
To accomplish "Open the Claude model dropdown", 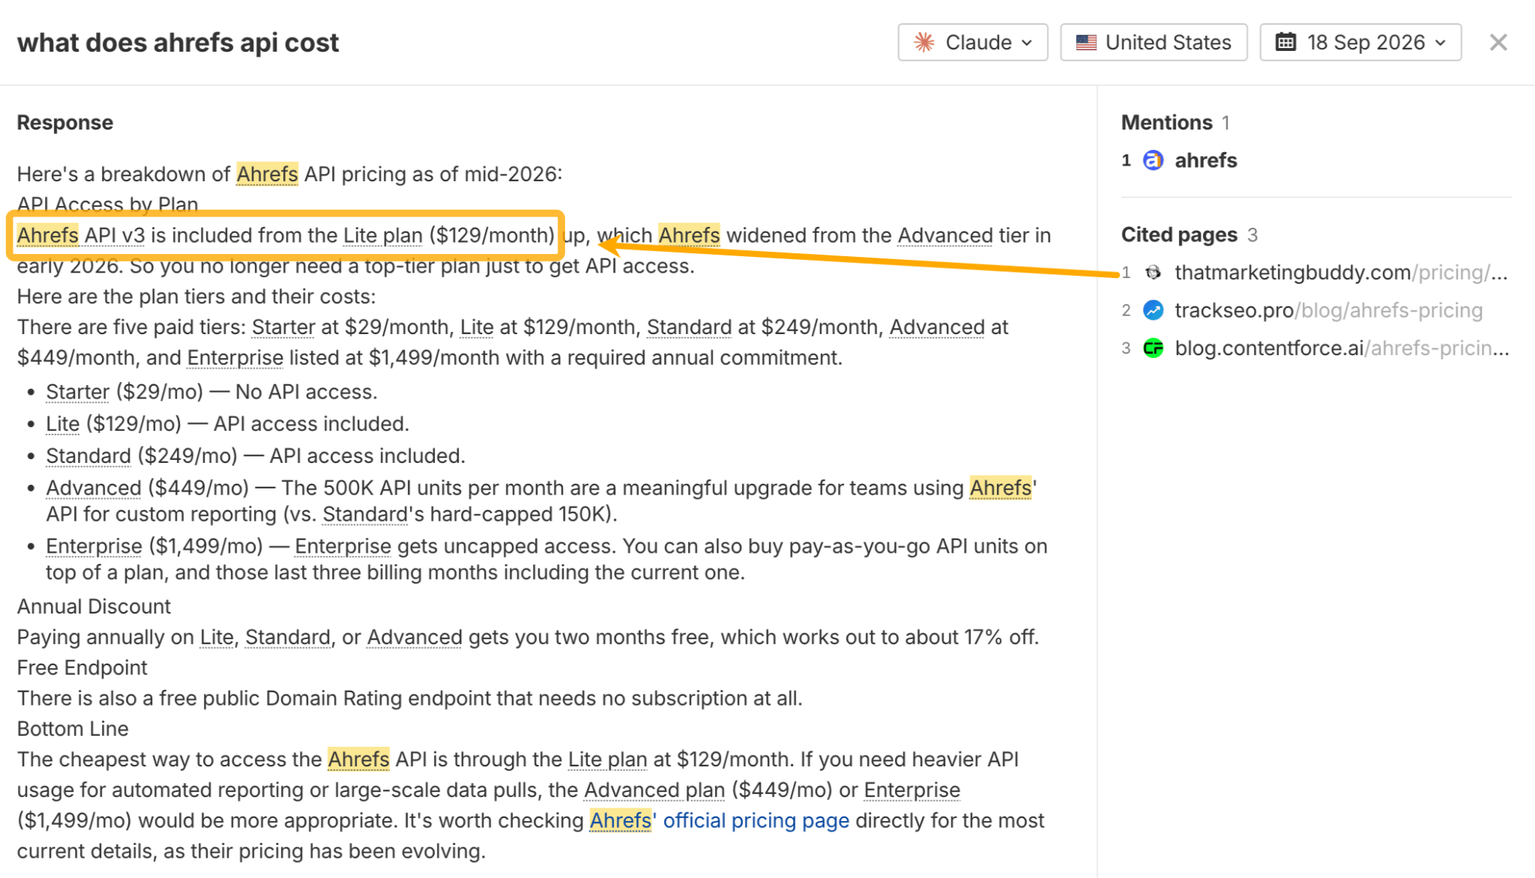I will click(972, 43).
